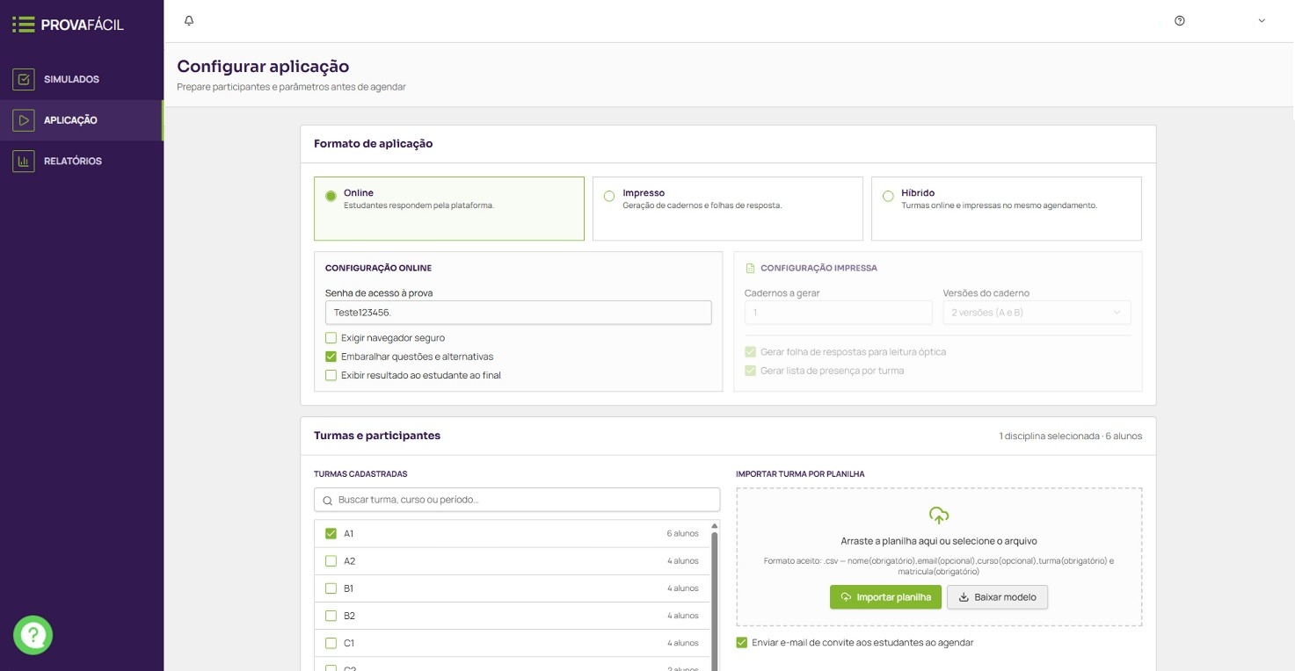Click the cloud upload icon in the drop zone

(939, 516)
